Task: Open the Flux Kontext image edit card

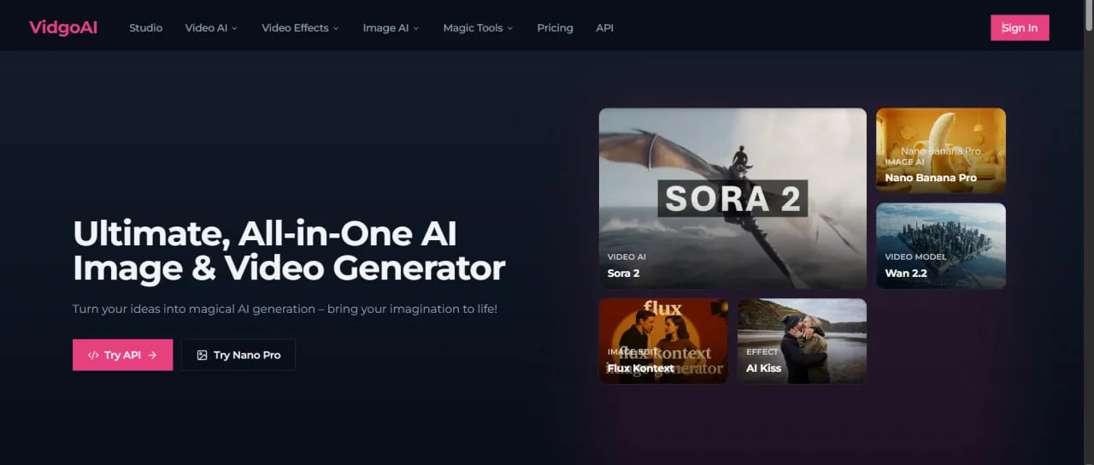Action: 663,340
